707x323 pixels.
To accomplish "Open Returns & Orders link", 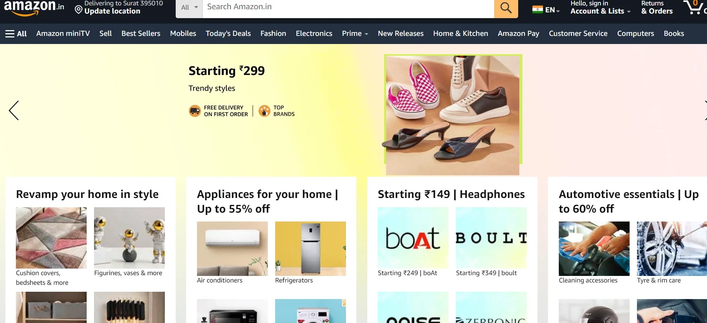I will [x=657, y=8].
